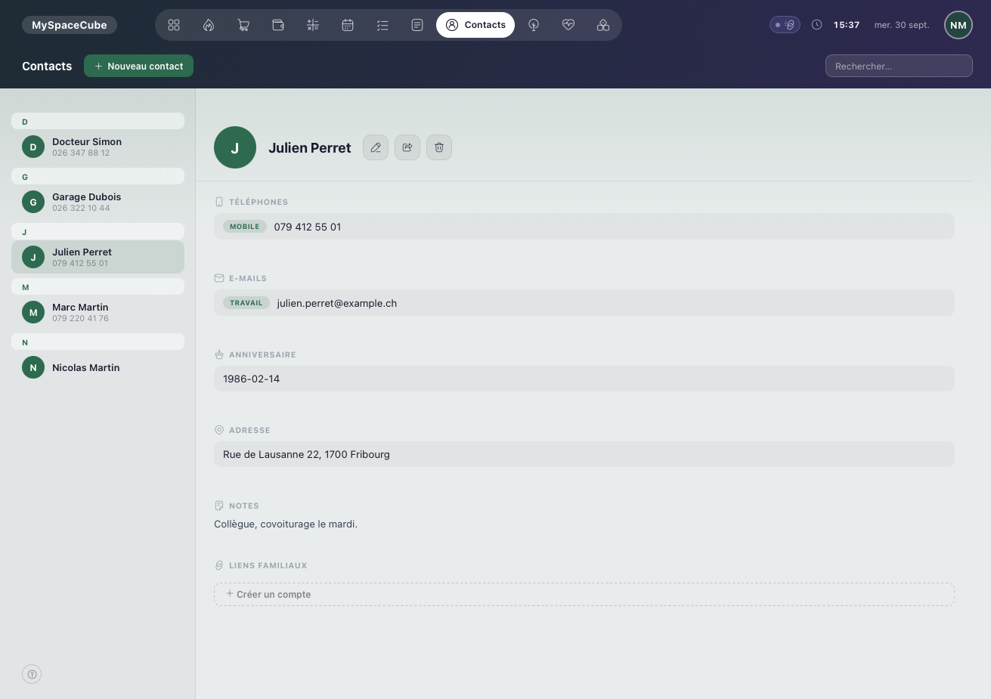Click the clock icon beside 15:37
Screen dimensions: 991x699
816,25
